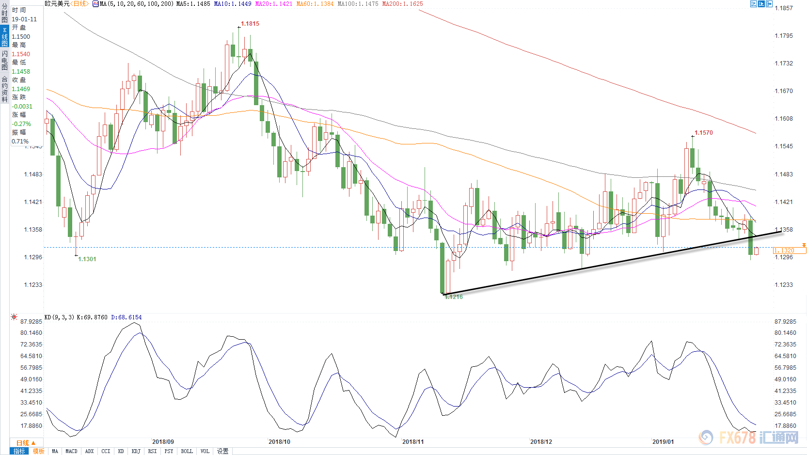Click the low price 1.1458

pyautogui.click(x=21, y=72)
